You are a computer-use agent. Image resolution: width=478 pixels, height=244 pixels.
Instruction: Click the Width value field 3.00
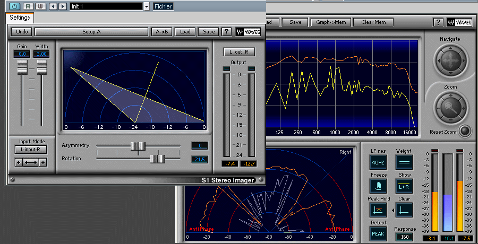tap(41, 54)
